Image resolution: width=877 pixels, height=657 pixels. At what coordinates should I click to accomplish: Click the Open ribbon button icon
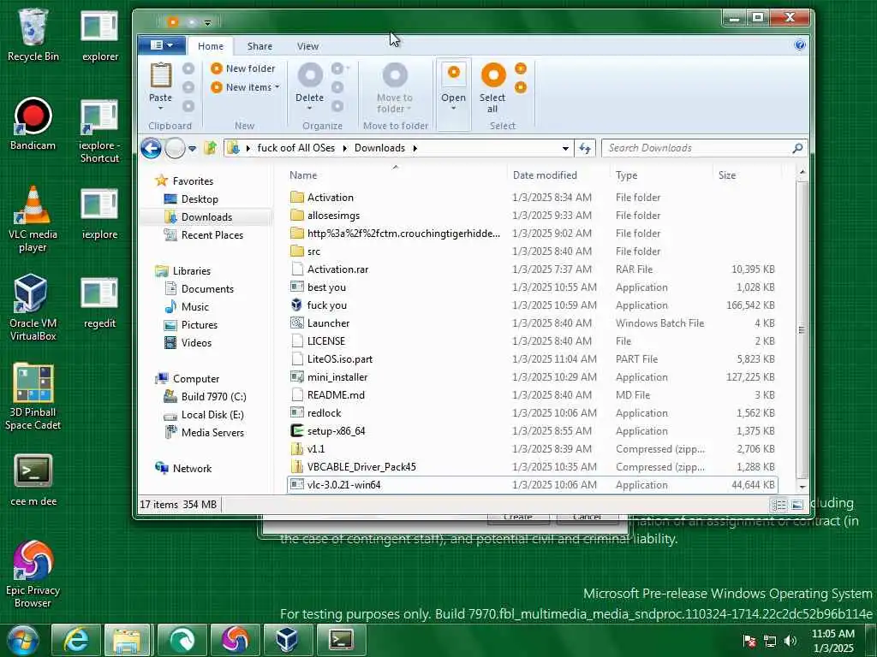(454, 74)
